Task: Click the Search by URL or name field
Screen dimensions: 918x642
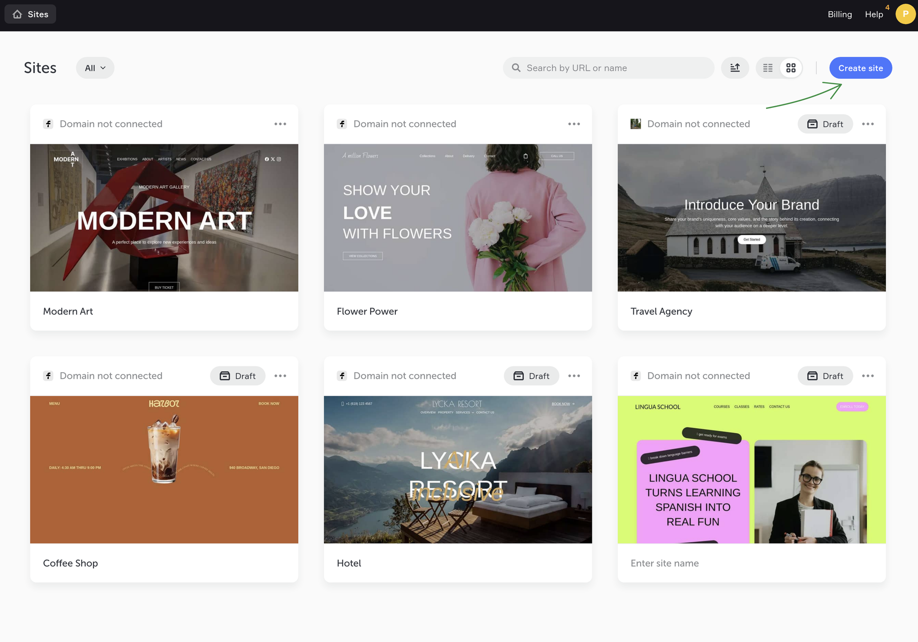Action: click(x=608, y=68)
